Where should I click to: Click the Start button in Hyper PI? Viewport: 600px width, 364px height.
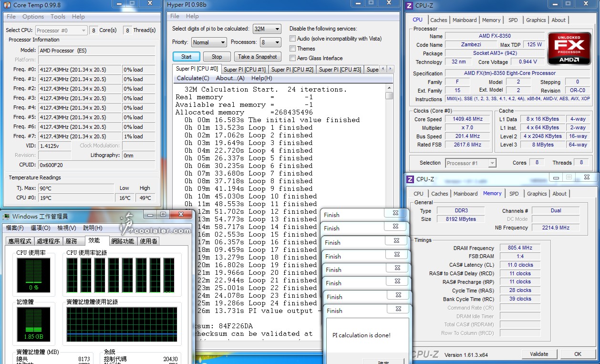pos(186,56)
